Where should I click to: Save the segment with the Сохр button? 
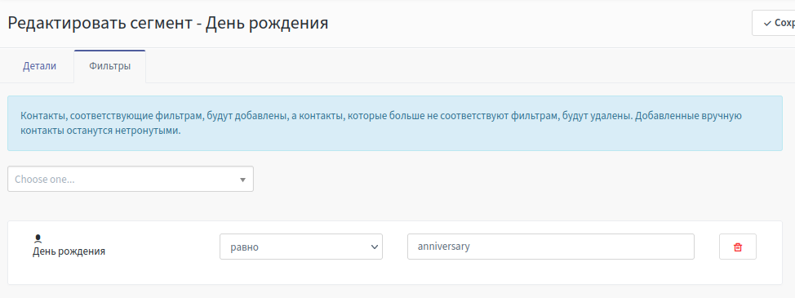click(773, 23)
